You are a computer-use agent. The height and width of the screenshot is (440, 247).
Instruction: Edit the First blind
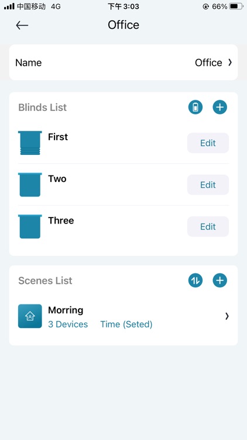click(208, 143)
